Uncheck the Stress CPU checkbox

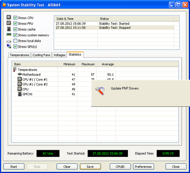pos(15,18)
